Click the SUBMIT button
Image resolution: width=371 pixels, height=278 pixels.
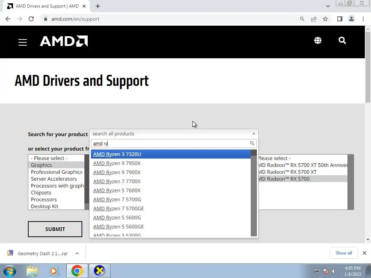(x=55, y=229)
